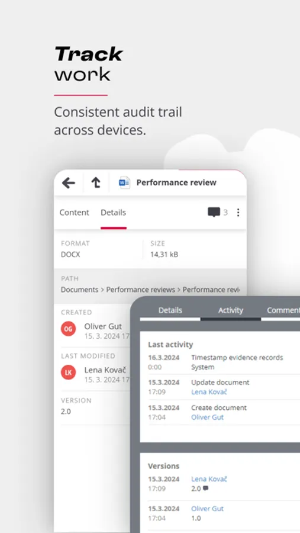Select the Activity tab

pyautogui.click(x=231, y=310)
